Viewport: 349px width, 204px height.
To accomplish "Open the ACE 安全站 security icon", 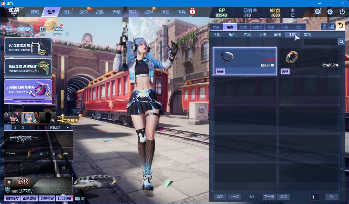I will pyautogui.click(x=57, y=30).
